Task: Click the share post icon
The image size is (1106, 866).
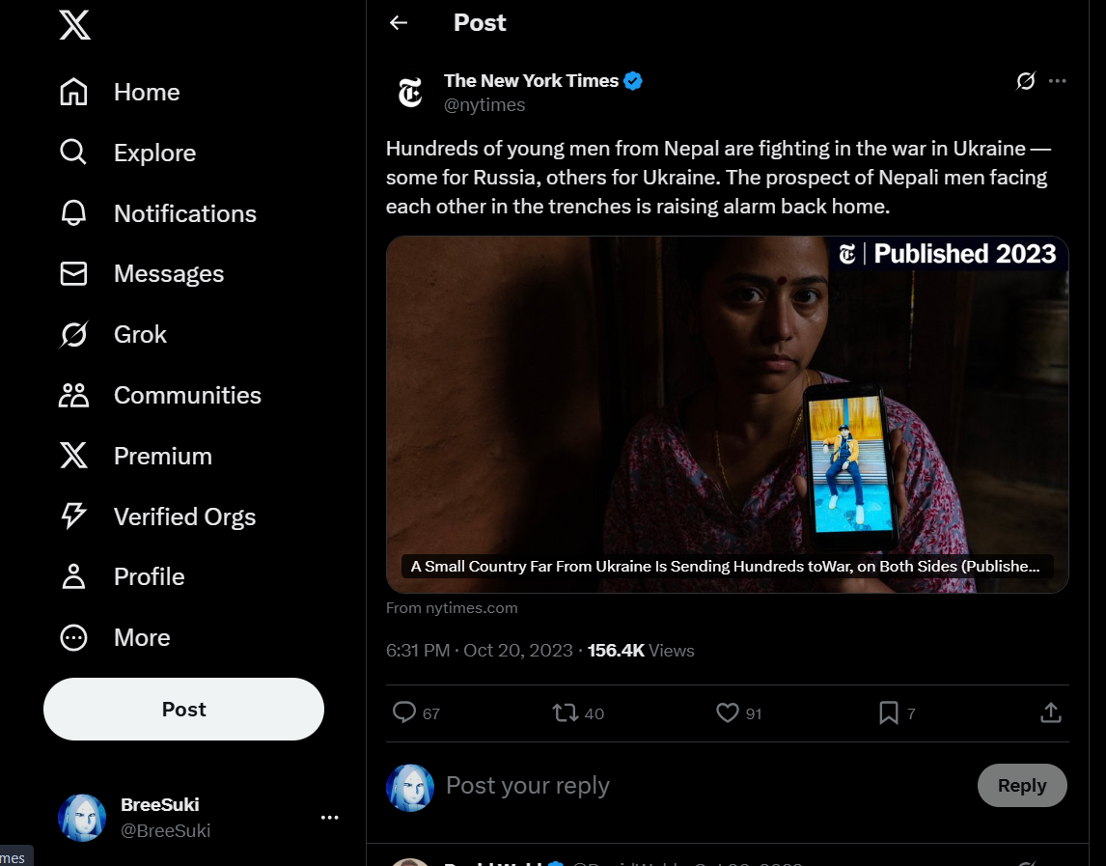Action: [x=1051, y=712]
